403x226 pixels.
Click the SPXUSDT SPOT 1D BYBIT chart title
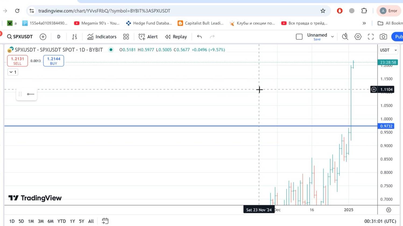point(59,50)
